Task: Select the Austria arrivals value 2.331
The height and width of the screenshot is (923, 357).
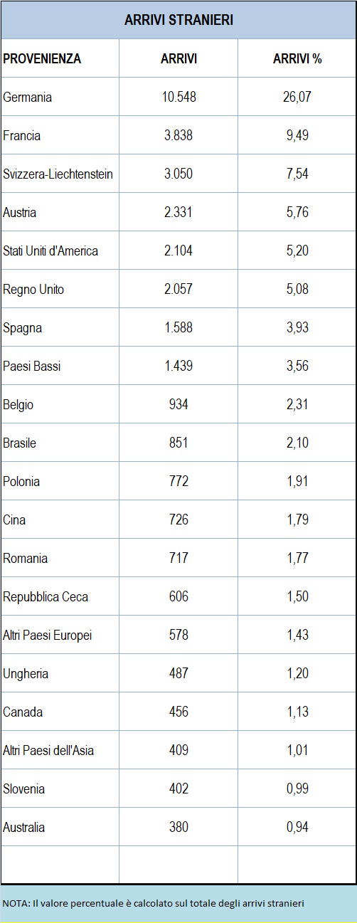Action: (x=178, y=212)
